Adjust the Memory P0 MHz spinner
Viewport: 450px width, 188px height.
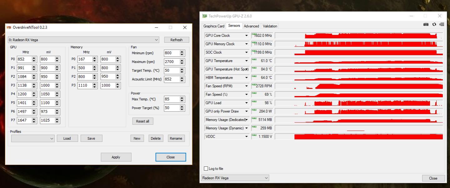pos(95,59)
